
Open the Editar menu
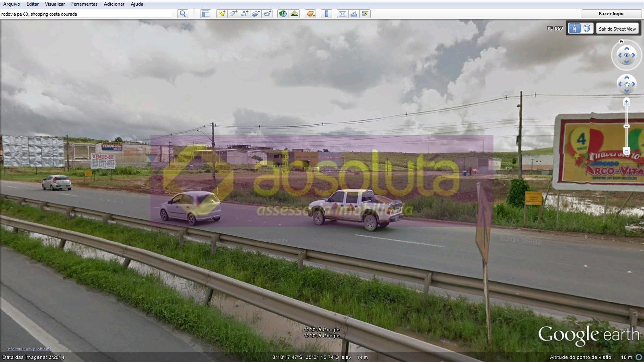pos(33,4)
